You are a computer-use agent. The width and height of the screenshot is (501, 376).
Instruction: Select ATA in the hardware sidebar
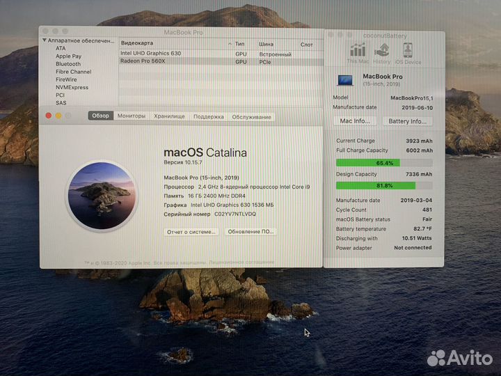(x=61, y=48)
